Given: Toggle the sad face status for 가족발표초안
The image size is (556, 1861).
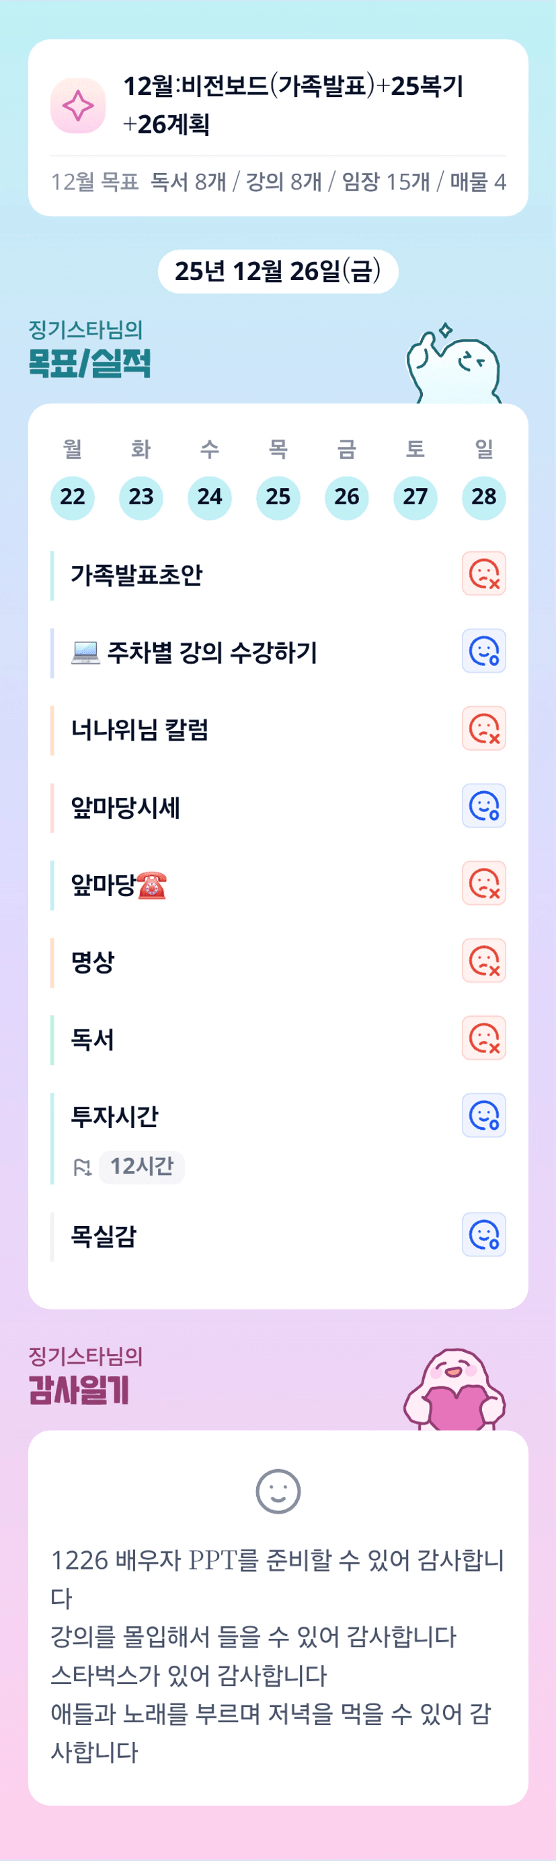Looking at the screenshot, I should [x=483, y=574].
